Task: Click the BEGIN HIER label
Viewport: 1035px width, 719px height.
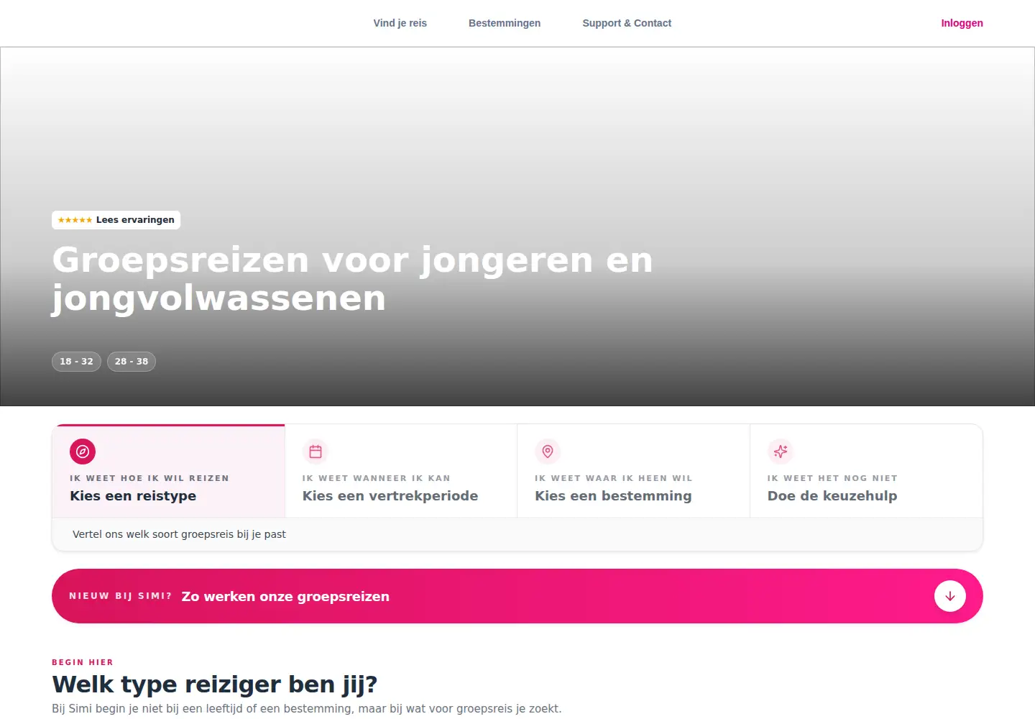Action: coord(83,662)
